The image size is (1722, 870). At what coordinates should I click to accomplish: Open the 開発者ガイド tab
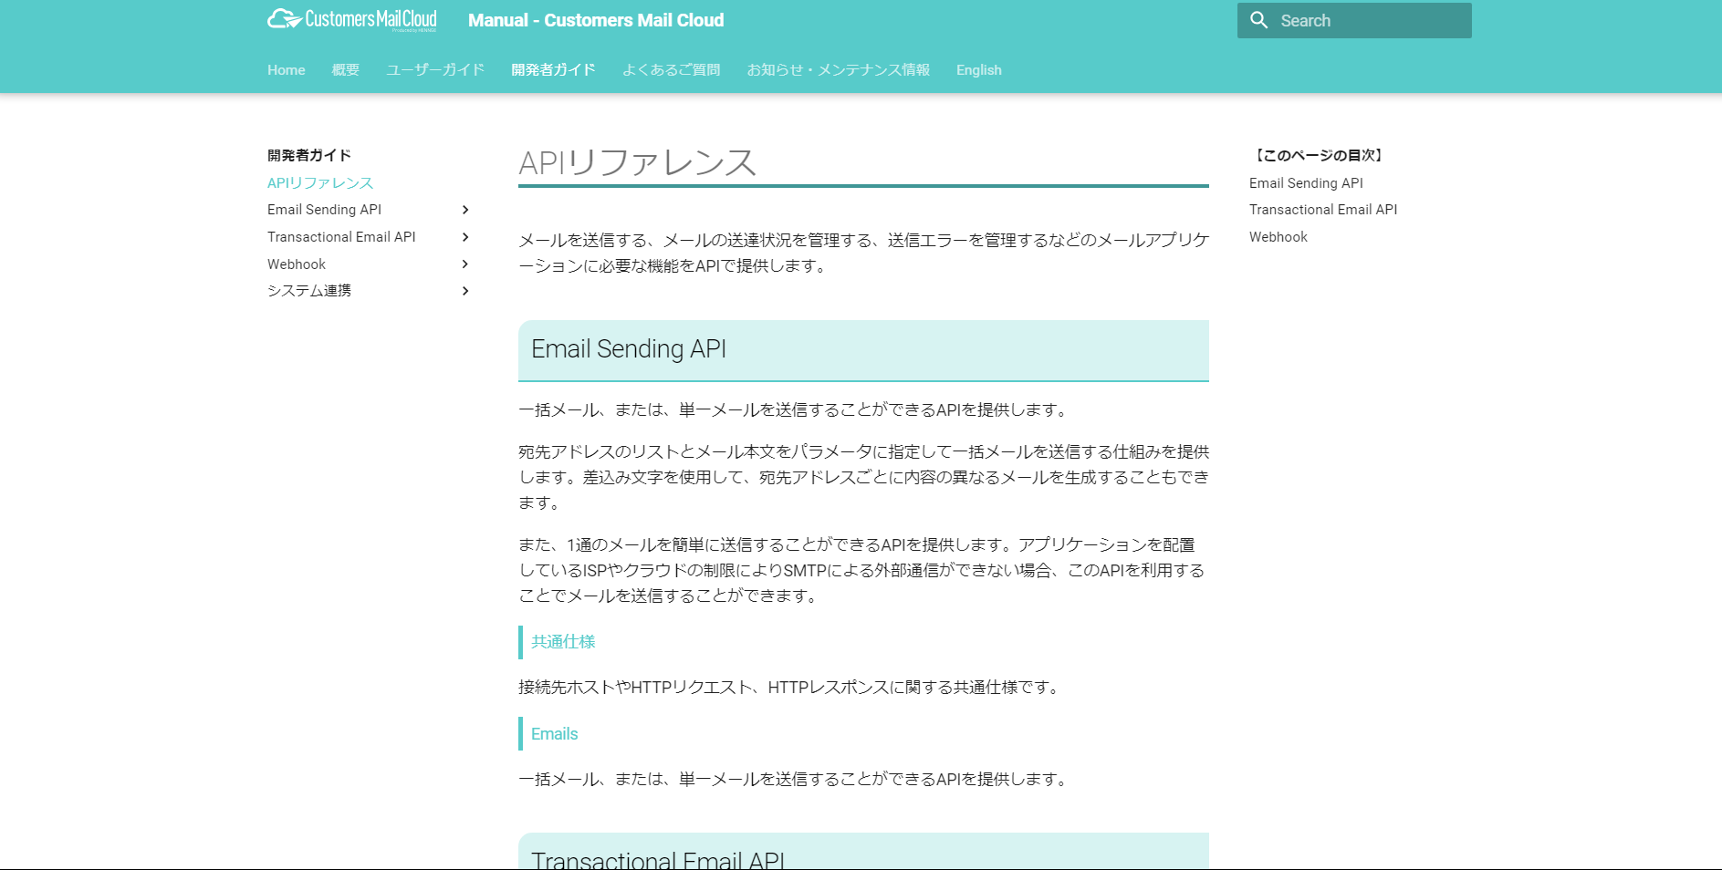[553, 70]
